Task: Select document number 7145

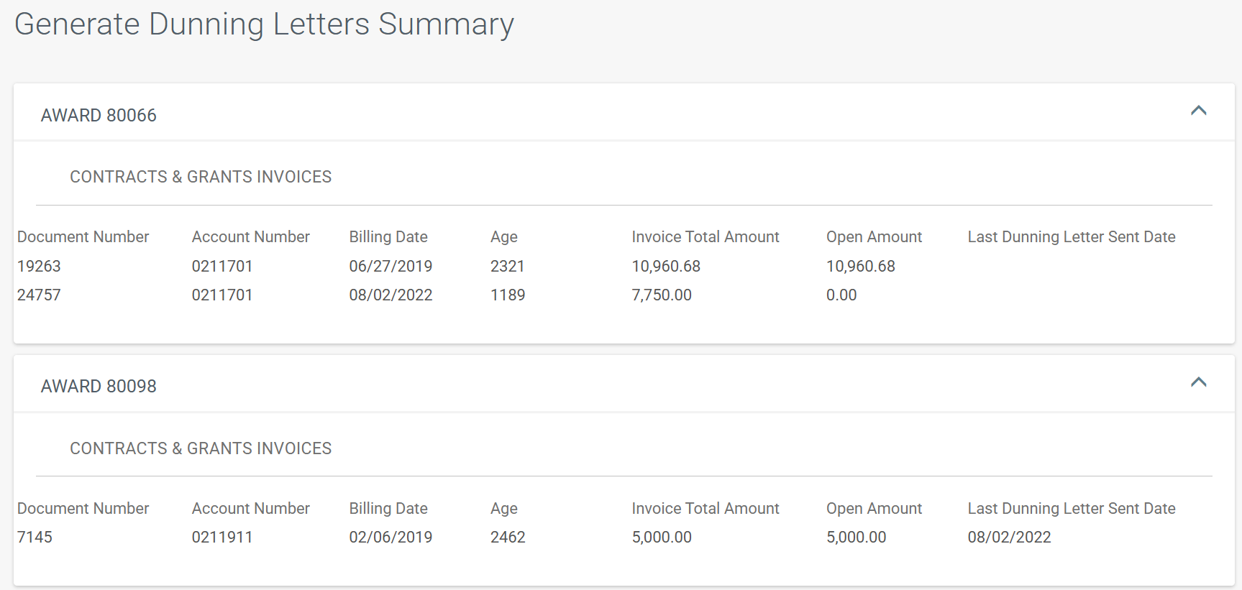Action: coord(35,538)
